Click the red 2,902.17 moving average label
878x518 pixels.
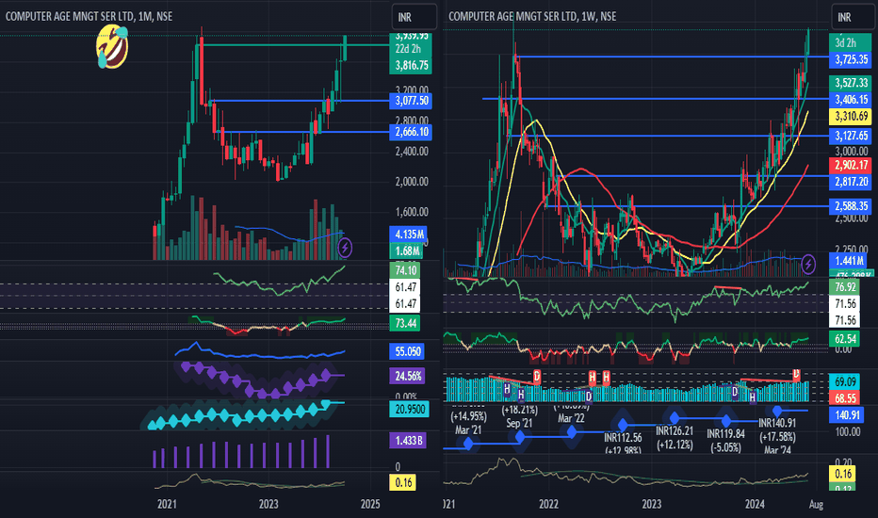(851, 165)
